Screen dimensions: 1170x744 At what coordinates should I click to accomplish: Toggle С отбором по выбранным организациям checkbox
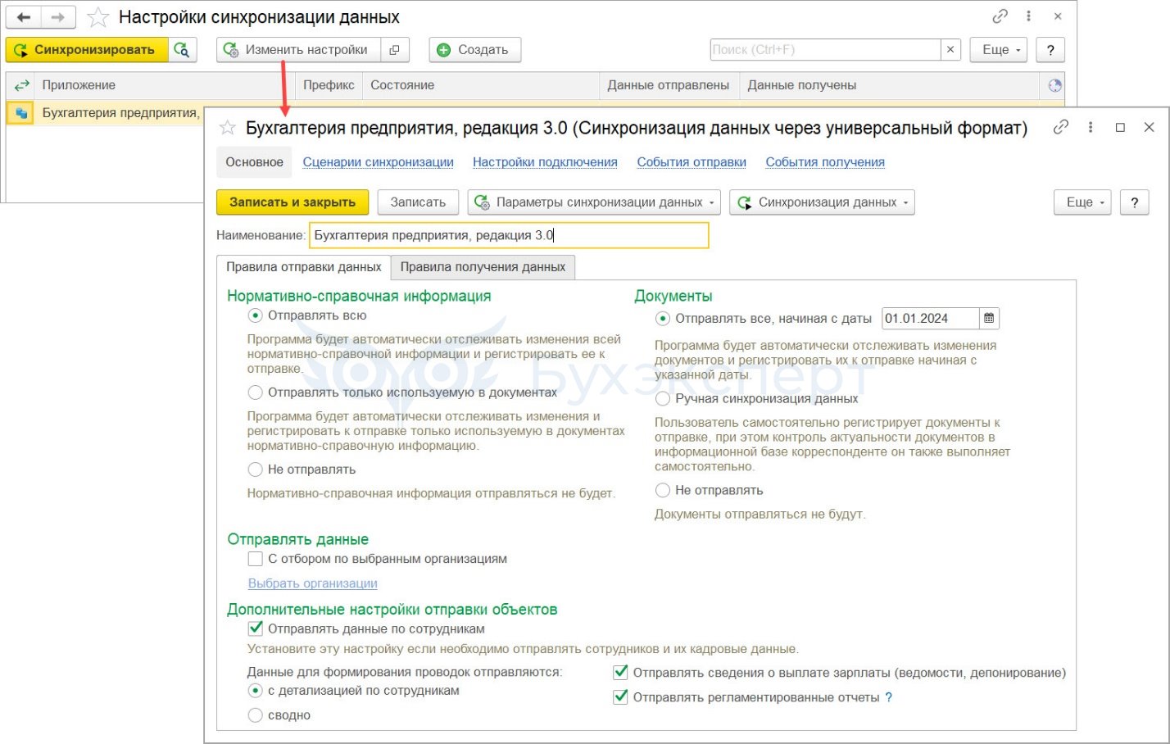(255, 559)
